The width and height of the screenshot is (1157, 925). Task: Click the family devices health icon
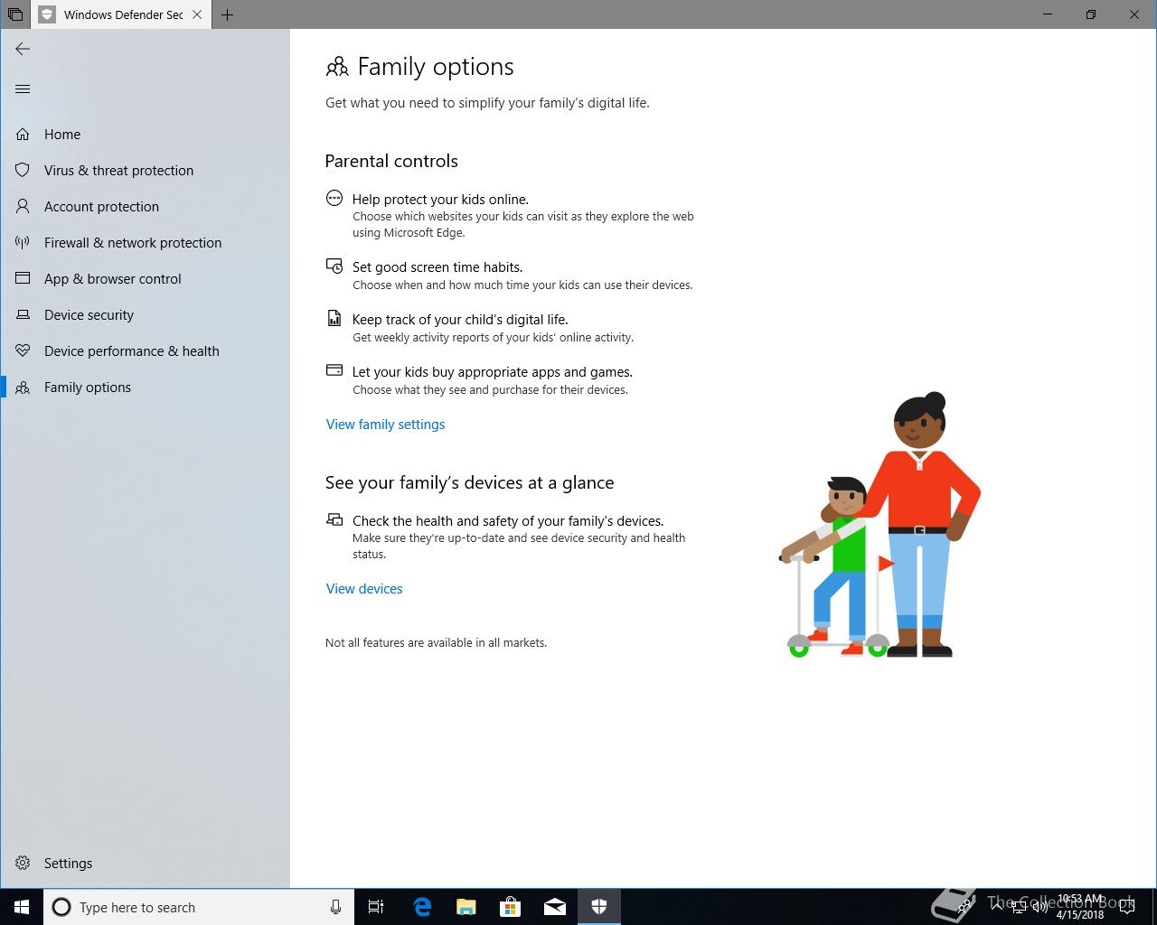[334, 519]
